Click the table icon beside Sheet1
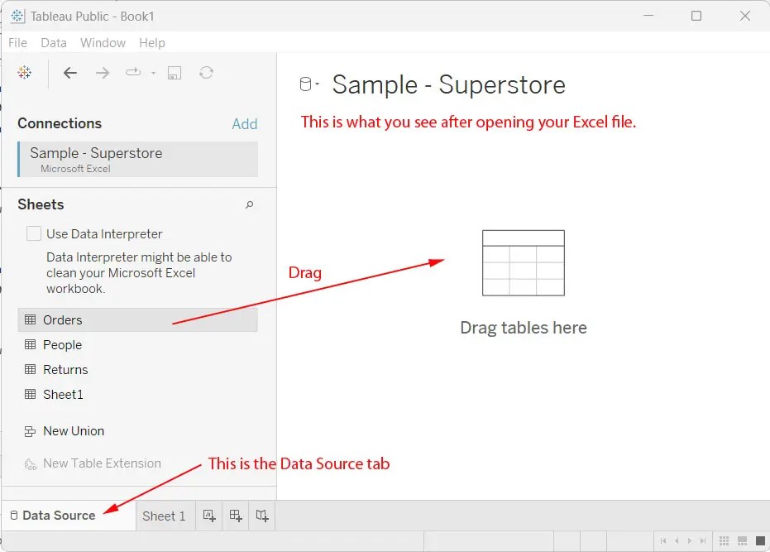770x552 pixels. point(30,394)
